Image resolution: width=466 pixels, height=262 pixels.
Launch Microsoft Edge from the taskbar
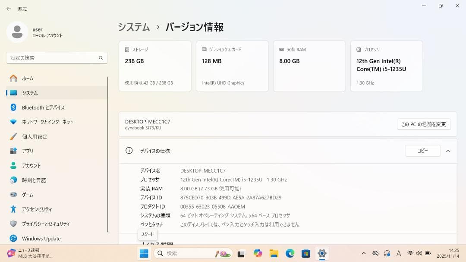[x=290, y=253]
